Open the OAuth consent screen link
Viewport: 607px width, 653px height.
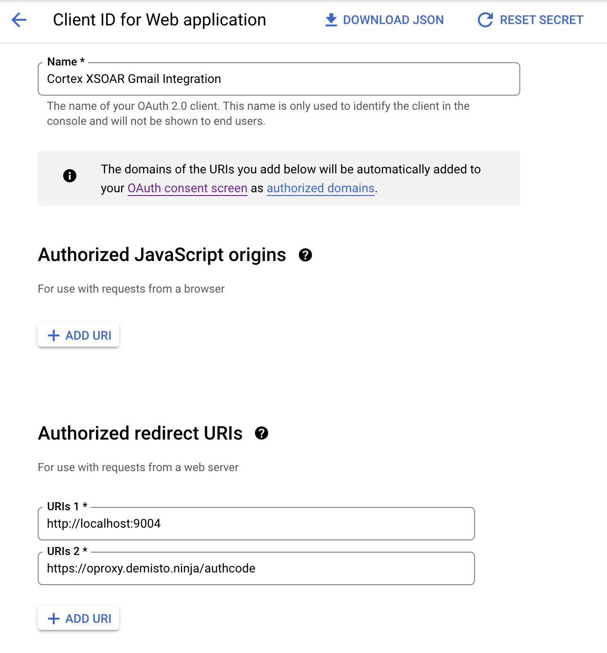pos(187,188)
